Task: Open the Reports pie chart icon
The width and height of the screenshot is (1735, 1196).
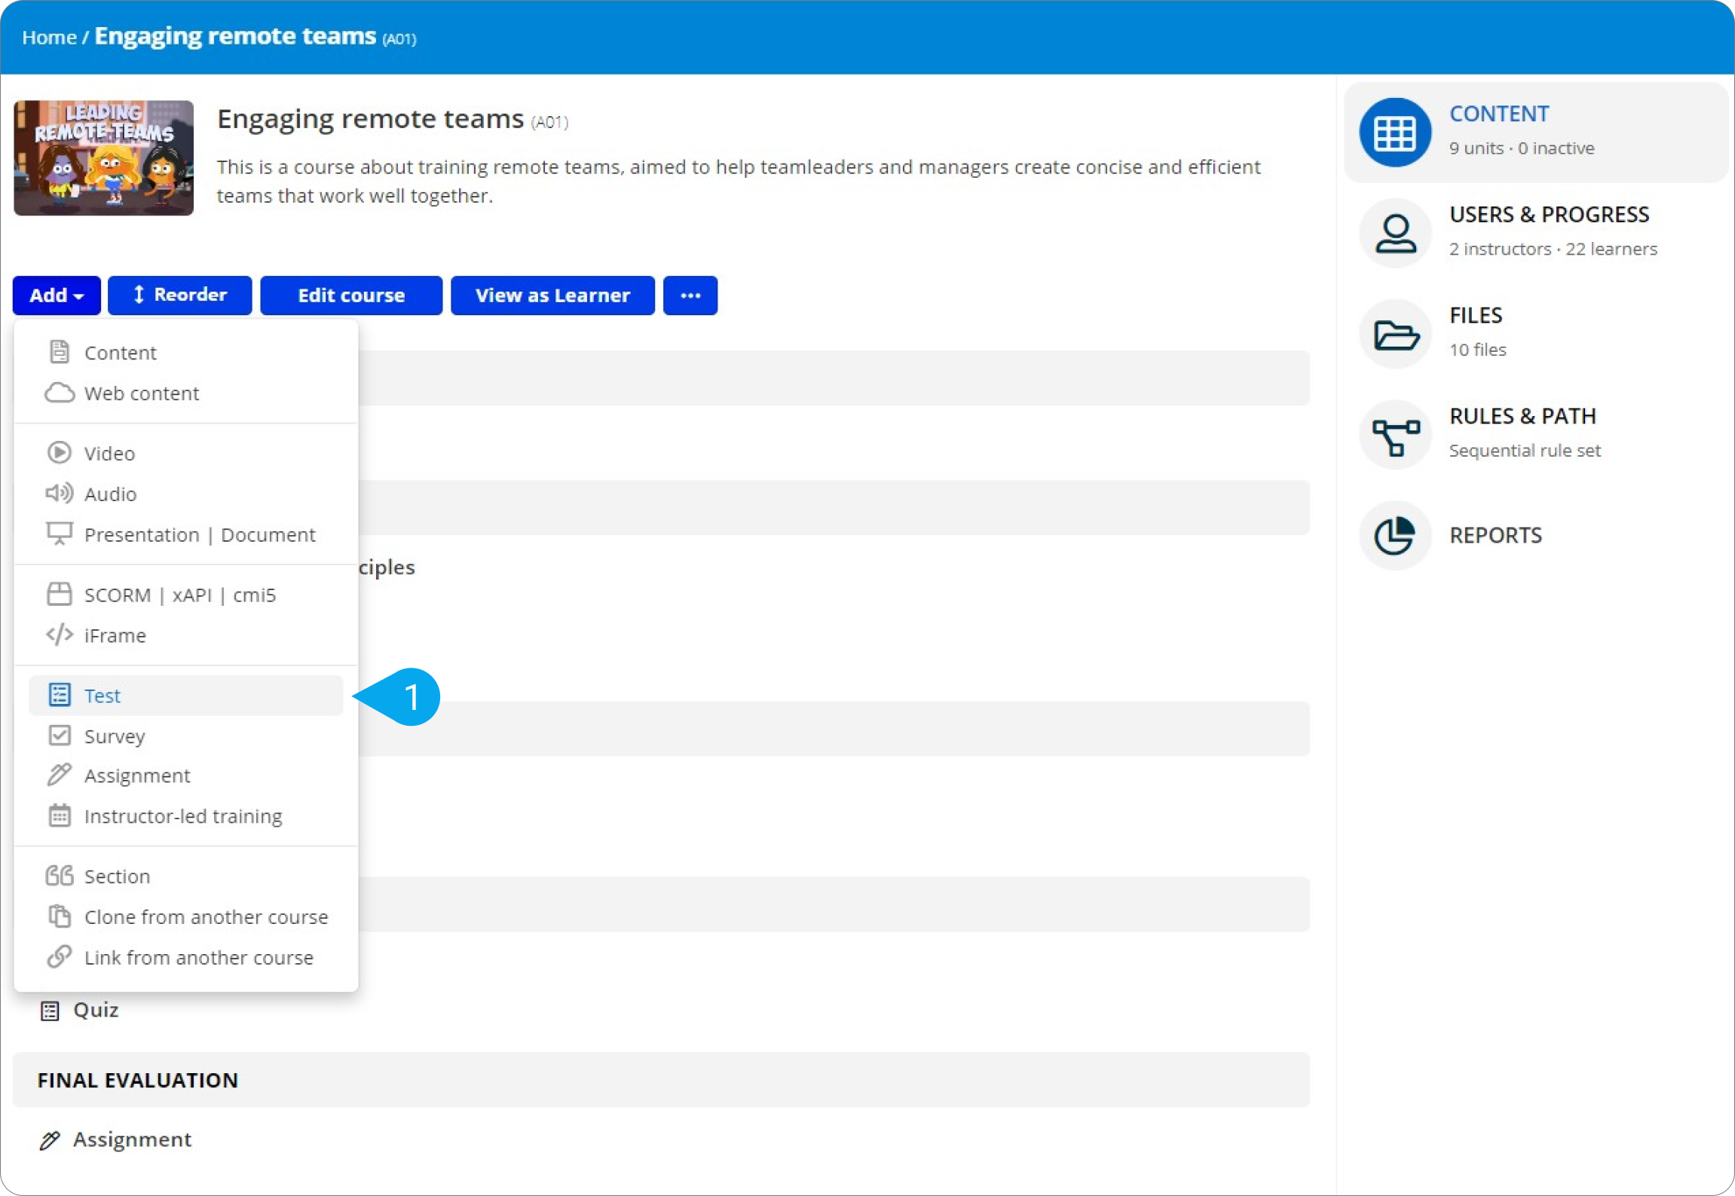Action: tap(1394, 536)
